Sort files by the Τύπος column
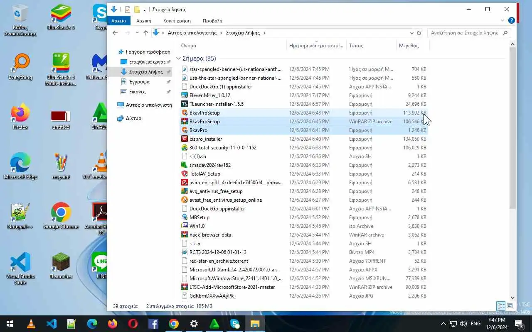 click(371, 46)
